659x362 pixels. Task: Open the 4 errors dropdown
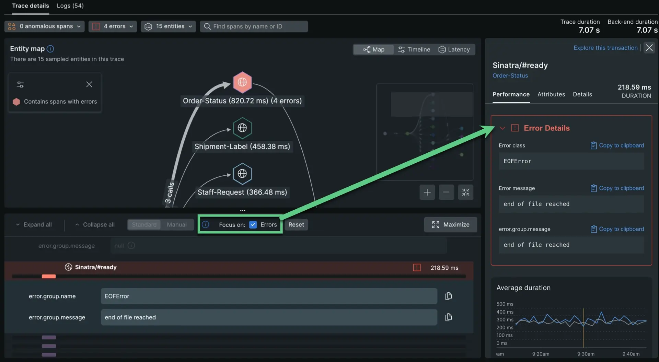click(x=113, y=26)
